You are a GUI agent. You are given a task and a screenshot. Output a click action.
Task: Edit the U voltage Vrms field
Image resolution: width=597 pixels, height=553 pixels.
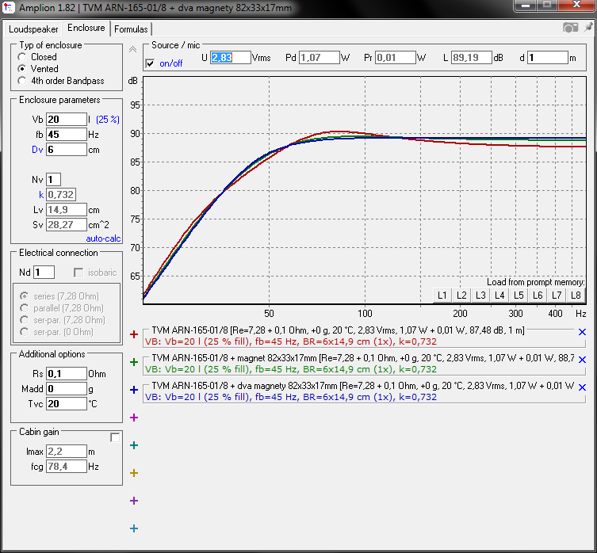231,58
